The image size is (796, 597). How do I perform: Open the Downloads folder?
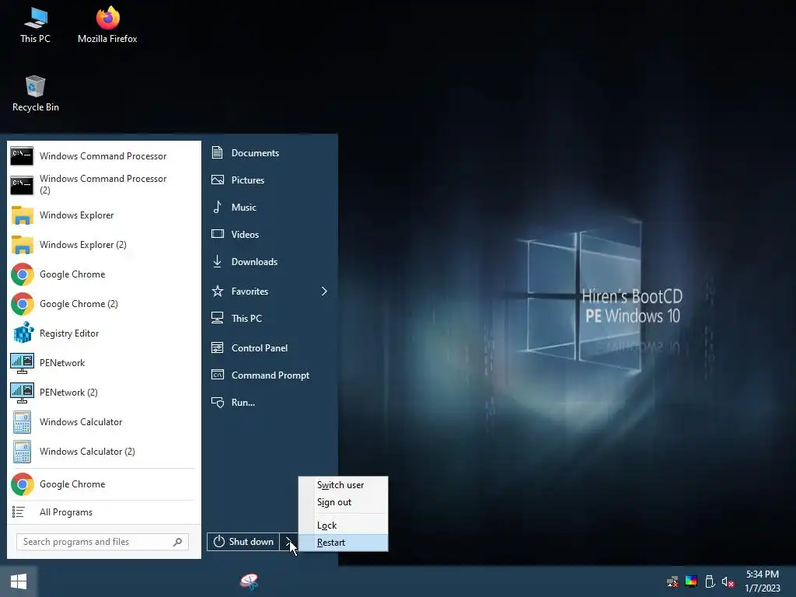[x=270, y=261]
